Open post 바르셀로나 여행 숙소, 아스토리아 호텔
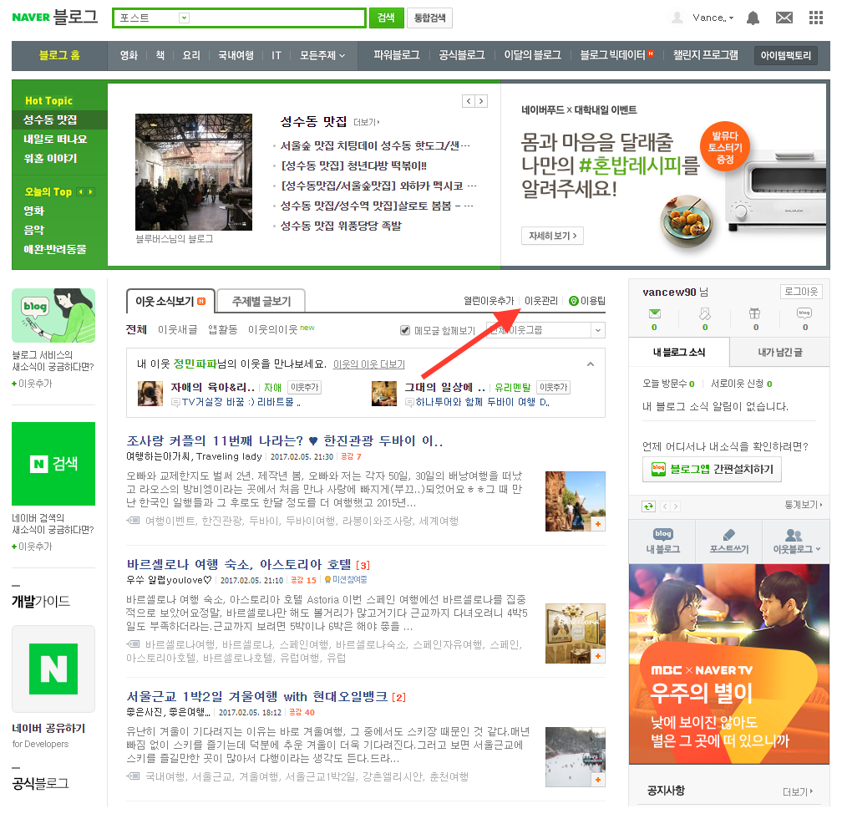Viewport: 842px width, 814px height. 239,564
